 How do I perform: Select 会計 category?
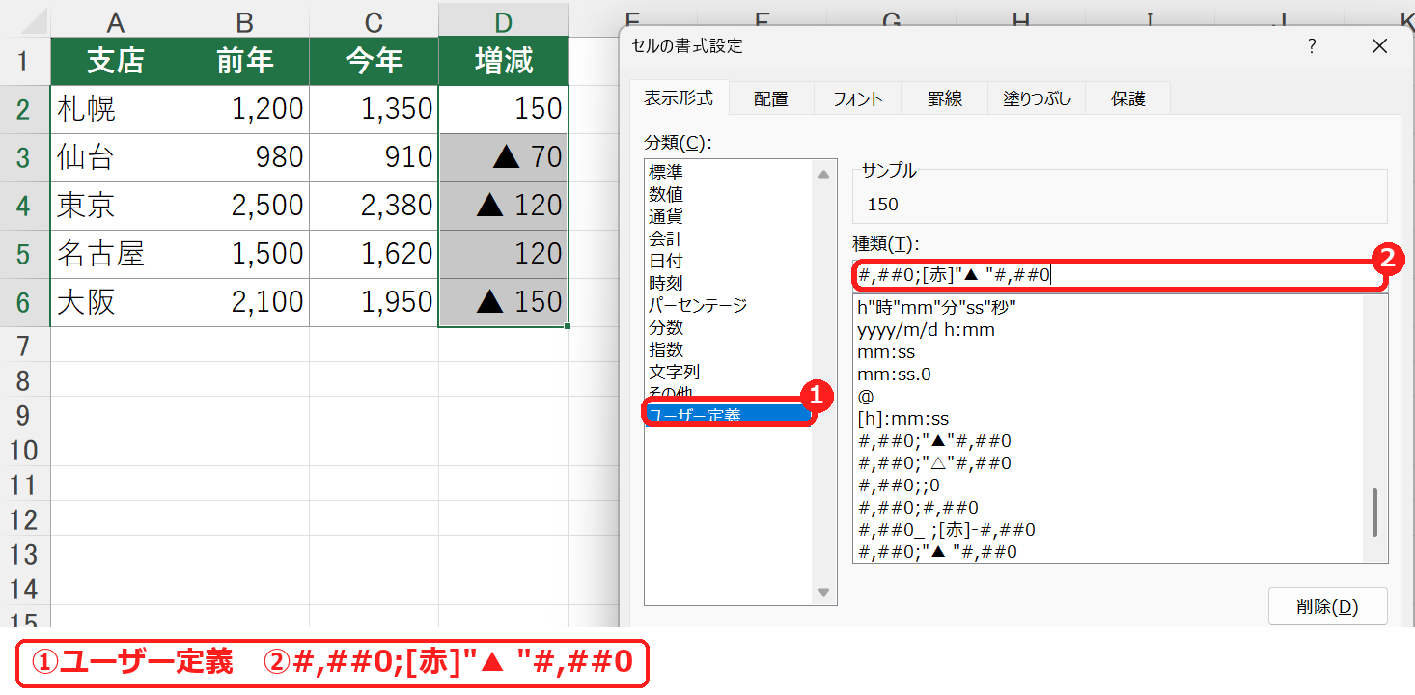point(666,238)
